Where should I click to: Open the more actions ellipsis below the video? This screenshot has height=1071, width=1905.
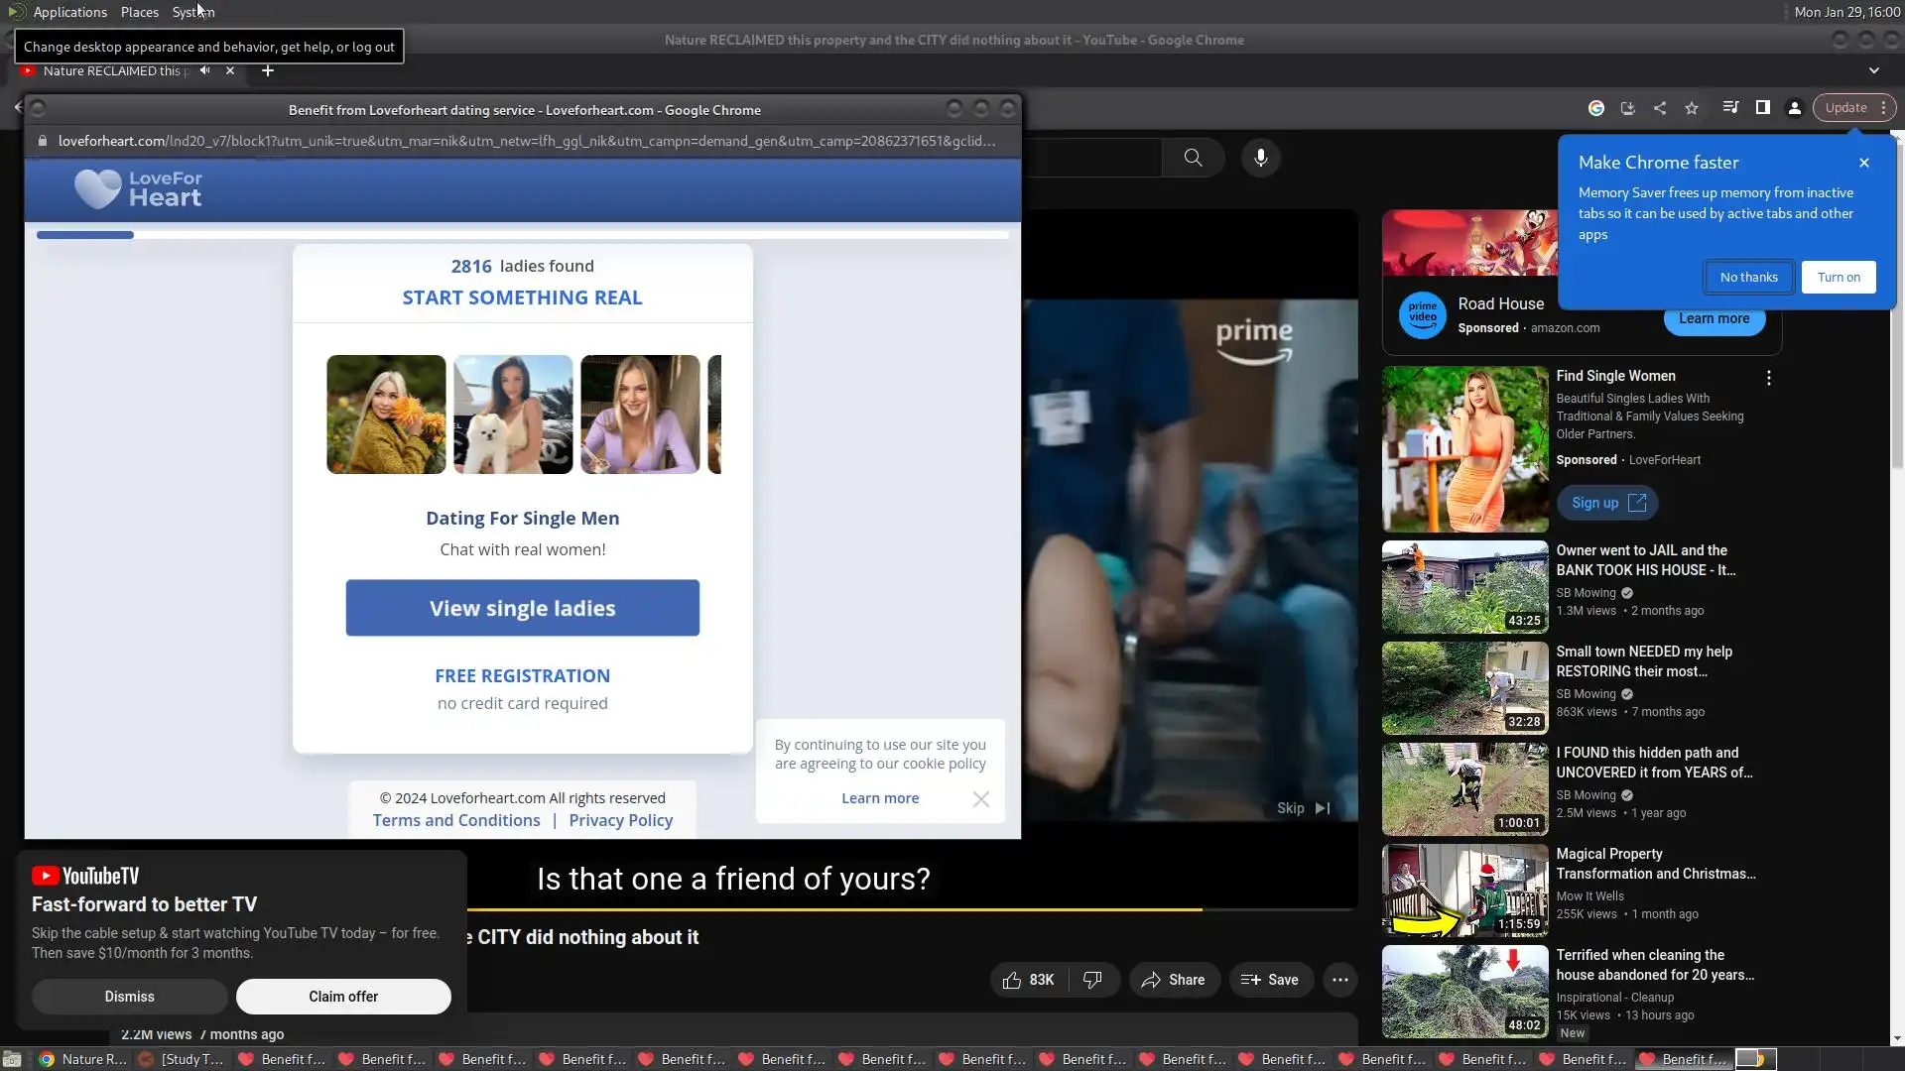(x=1339, y=980)
